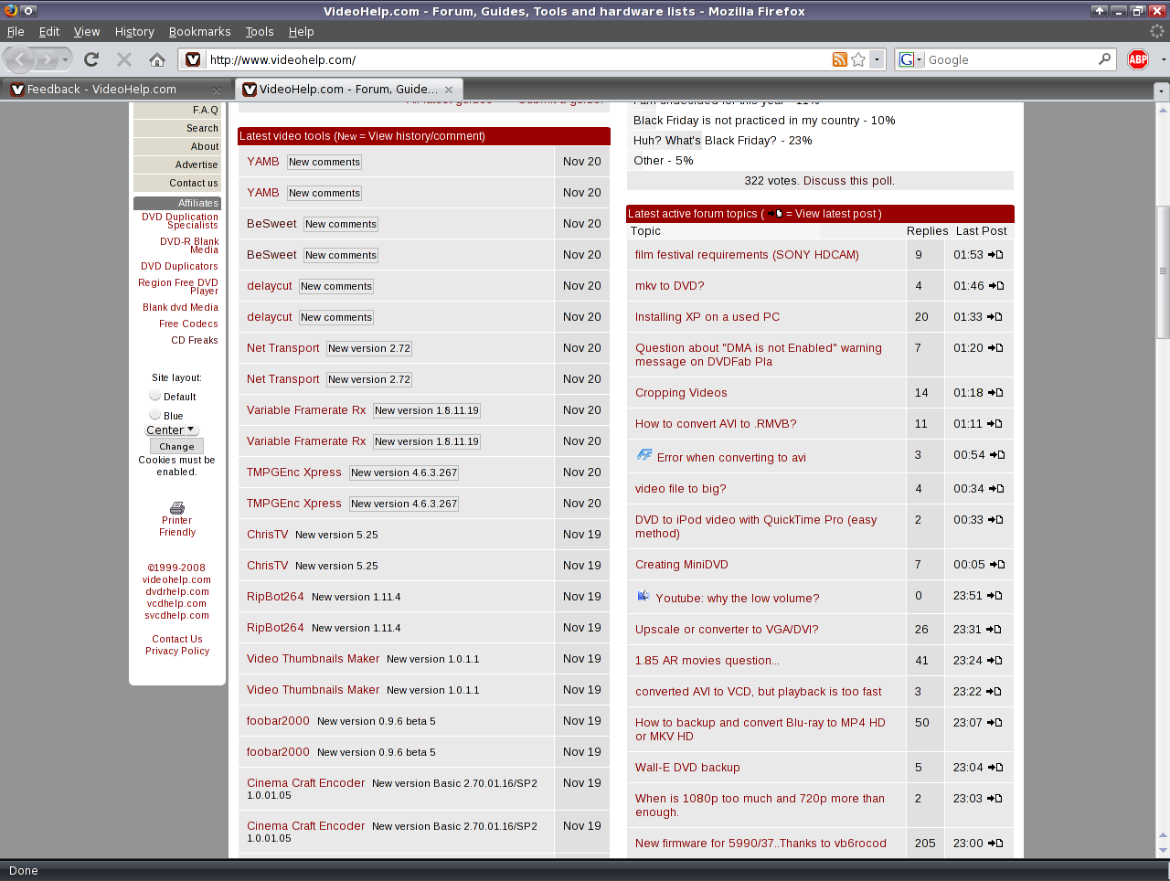Screen dimensions: 1170x881
Task: Open the Adblock Plus dropdown arrow
Action: pos(1163,59)
